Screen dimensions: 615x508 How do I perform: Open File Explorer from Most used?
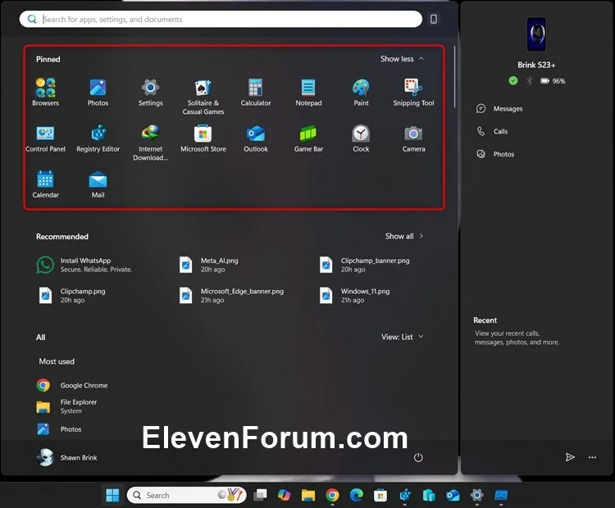[x=66, y=406]
